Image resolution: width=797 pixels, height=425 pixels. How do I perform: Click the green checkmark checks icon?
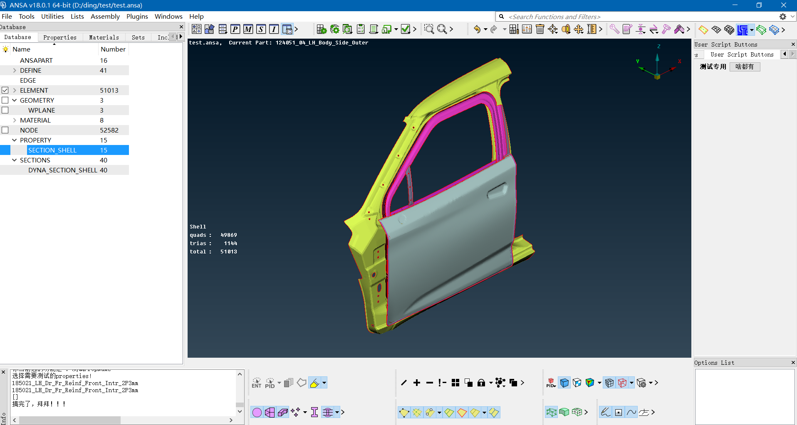coord(406,29)
